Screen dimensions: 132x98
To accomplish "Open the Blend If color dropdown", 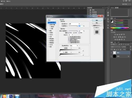I will click(x=74, y=46).
